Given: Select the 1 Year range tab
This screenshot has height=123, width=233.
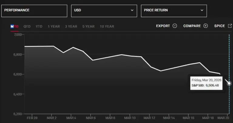Looking at the screenshot, I should pos(54,27).
